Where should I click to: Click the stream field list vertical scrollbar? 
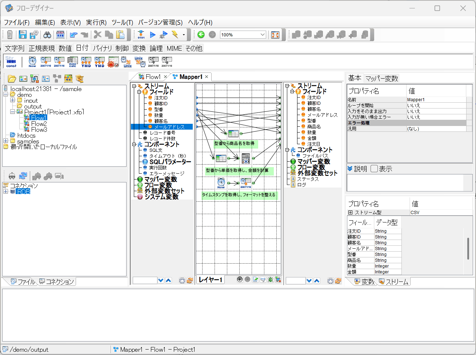click(468, 248)
